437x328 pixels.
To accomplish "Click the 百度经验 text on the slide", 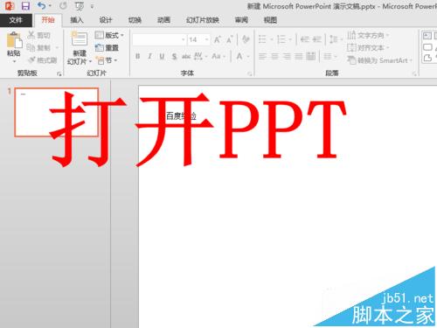I will coord(181,116).
